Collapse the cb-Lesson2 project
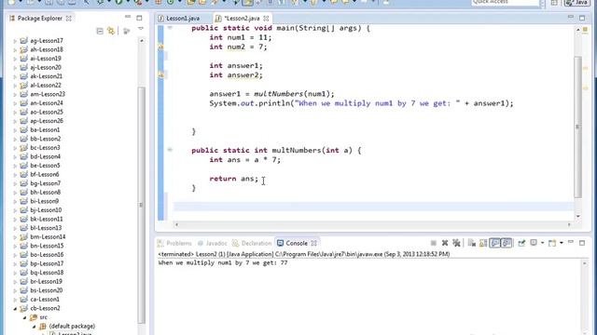The height and width of the screenshot is (335, 597). pyautogui.click(x=15, y=308)
